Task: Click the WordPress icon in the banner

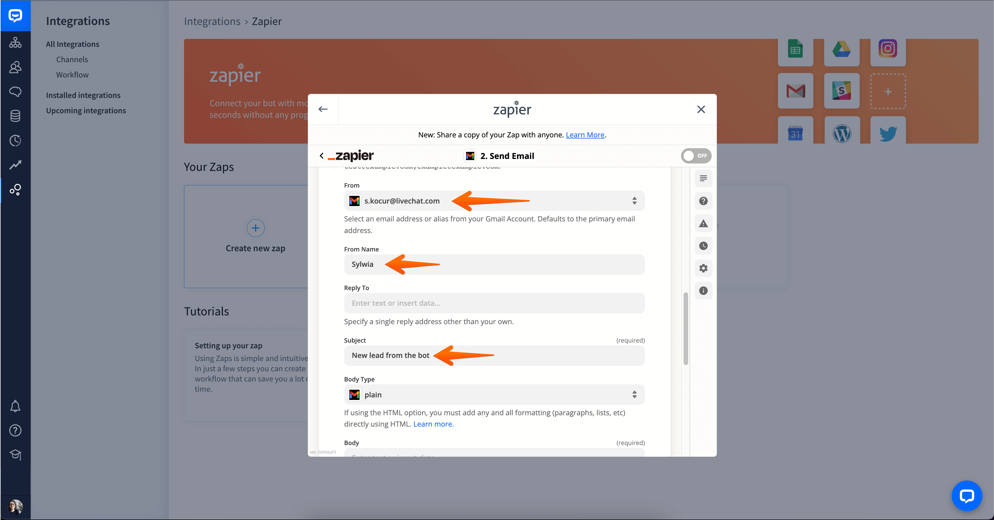Action: (x=841, y=133)
